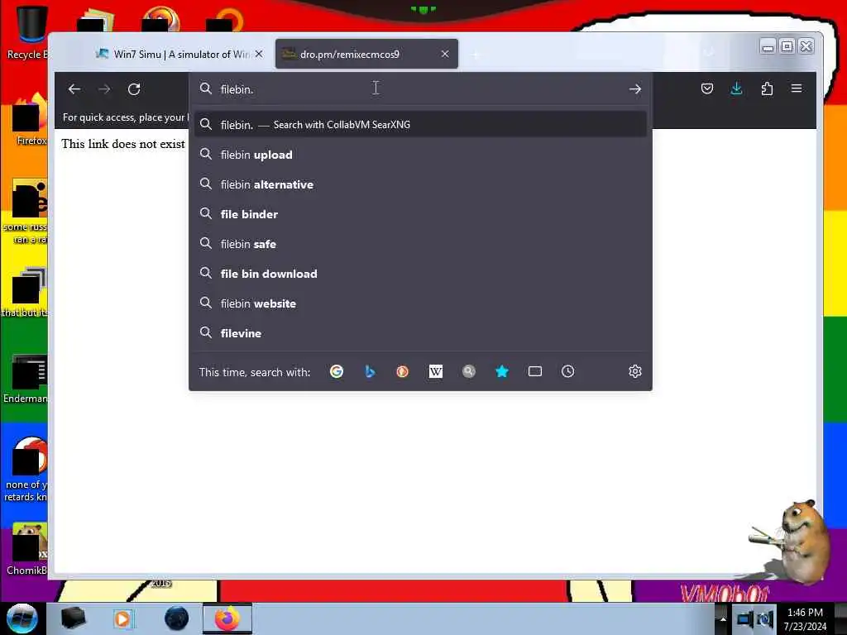Search bookmarks with the star icon
The image size is (847, 635).
[x=502, y=371]
